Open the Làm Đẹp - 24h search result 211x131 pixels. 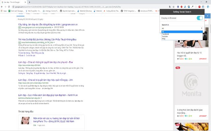point(45,80)
